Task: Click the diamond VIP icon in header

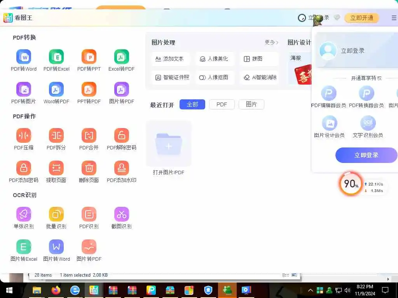Action: click(337, 18)
